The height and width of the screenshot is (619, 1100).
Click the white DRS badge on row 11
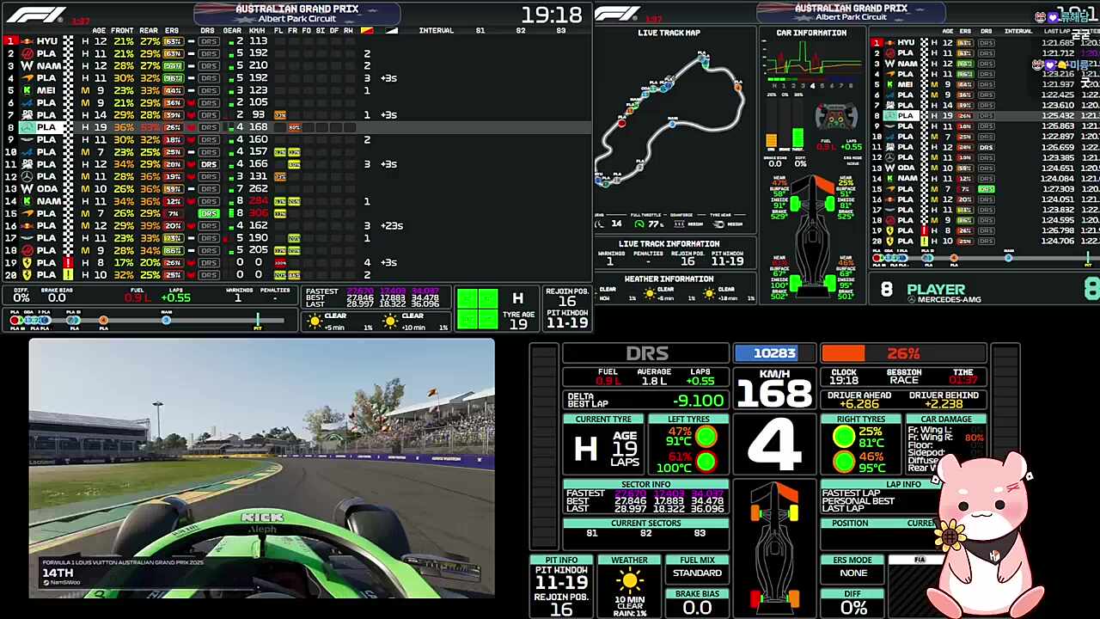pyautogui.click(x=208, y=164)
